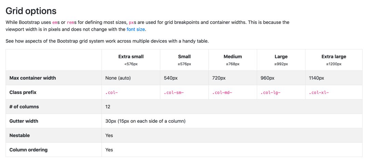Click the 'font size' link
This screenshot has width=369, height=163.
point(136,29)
